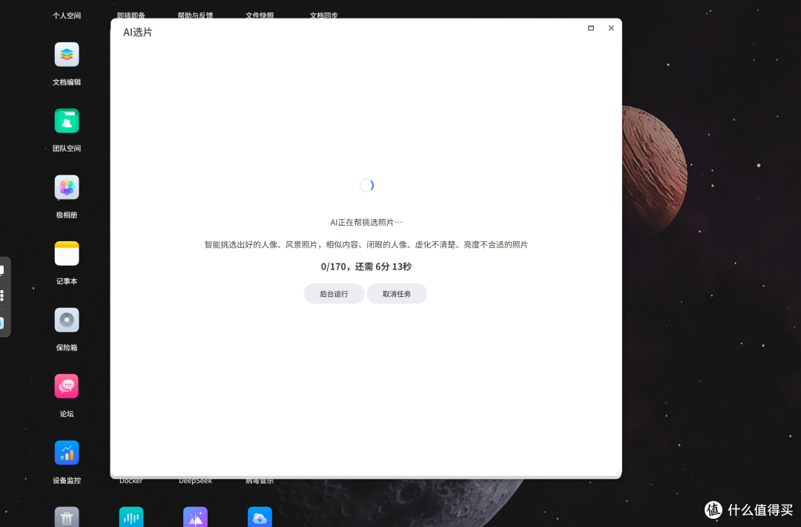Open the 文档编辑 app icon
801x527 pixels.
(x=67, y=55)
